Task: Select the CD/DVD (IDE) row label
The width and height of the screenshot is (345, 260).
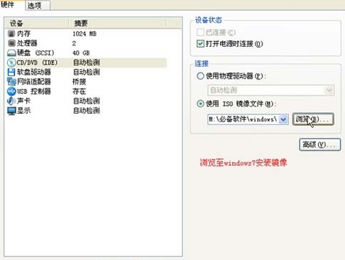Action: coord(37,63)
